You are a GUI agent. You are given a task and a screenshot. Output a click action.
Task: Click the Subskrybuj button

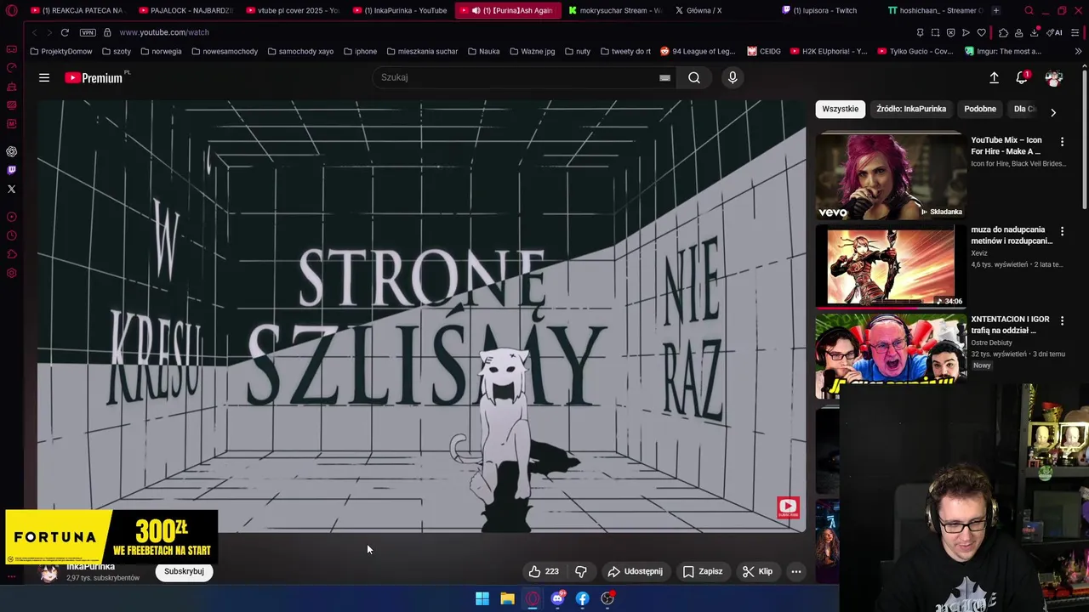[184, 571]
